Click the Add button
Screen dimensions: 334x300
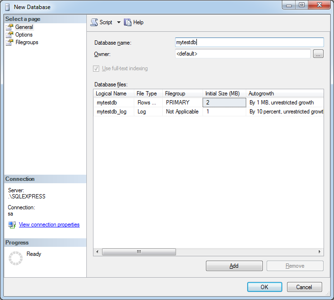click(x=234, y=266)
